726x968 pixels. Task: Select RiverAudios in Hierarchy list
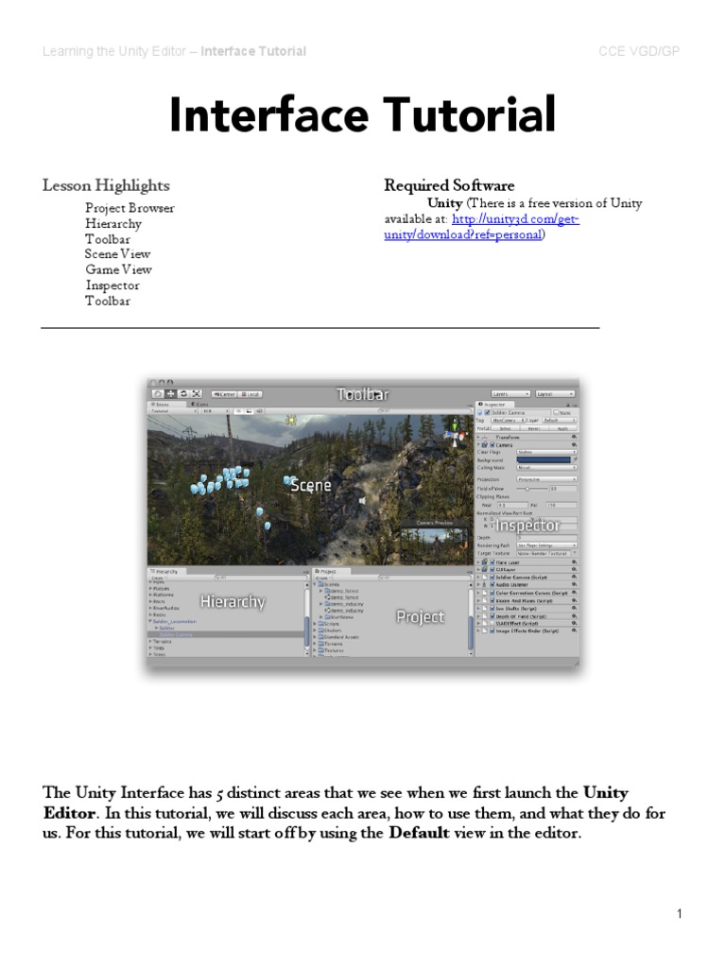[x=165, y=608]
